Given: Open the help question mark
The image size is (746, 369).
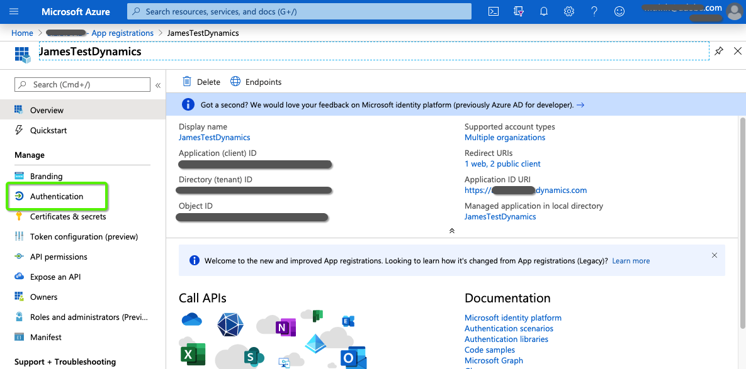Looking at the screenshot, I should coord(594,11).
